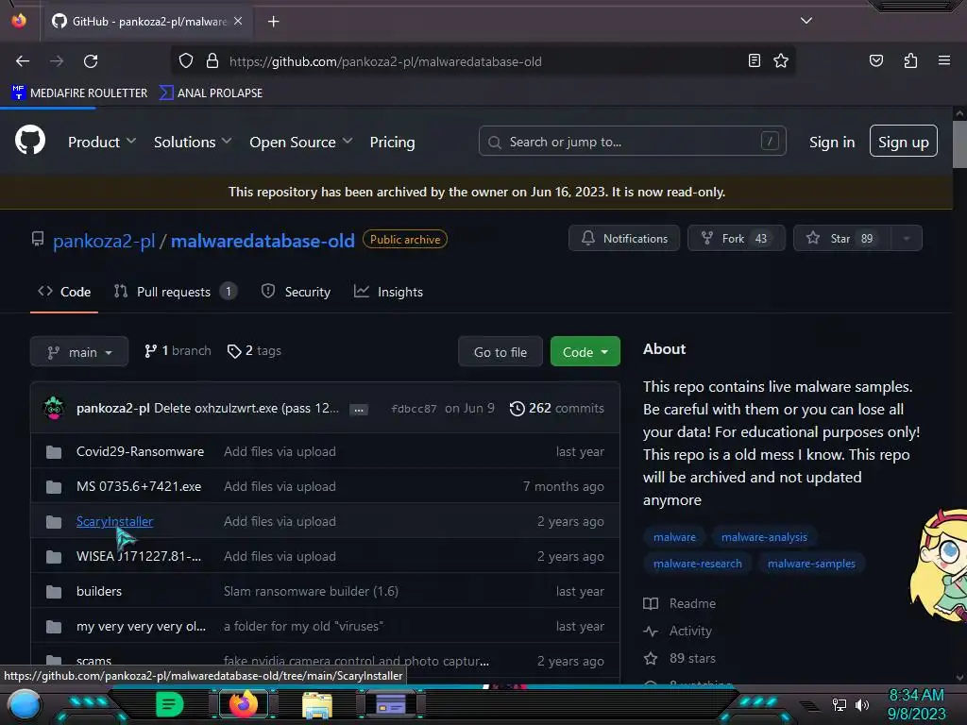This screenshot has height=725, width=967.
Task: Expand the green Code dropdown button
Action: (x=585, y=351)
